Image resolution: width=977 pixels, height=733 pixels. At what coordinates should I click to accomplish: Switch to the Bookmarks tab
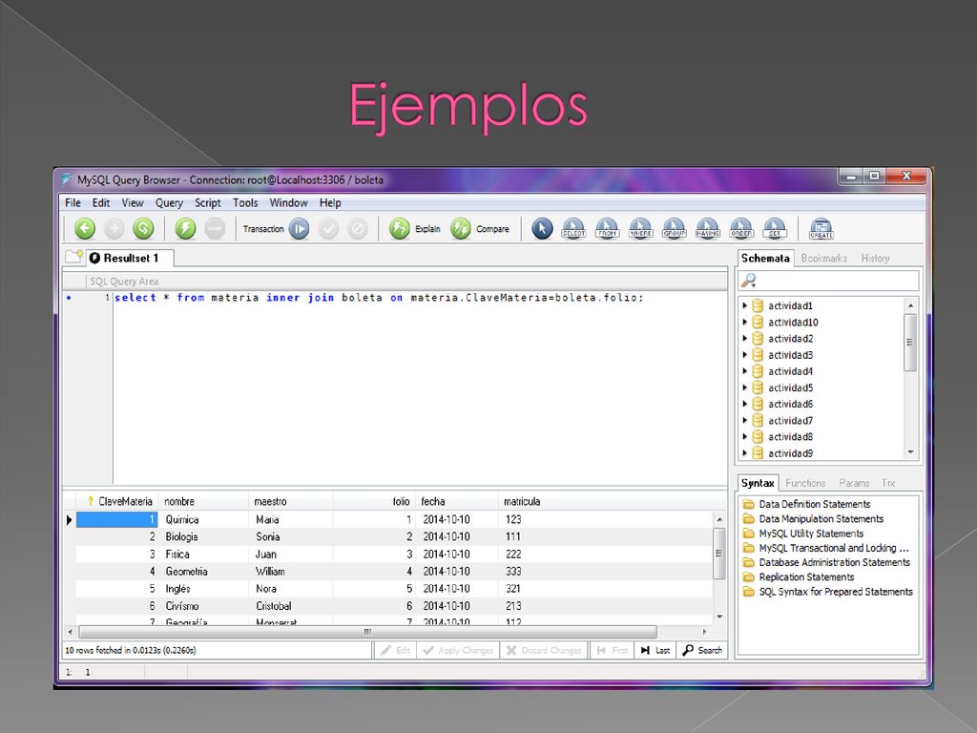click(x=823, y=258)
